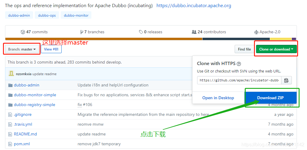Open the dubbo-monitor-simple folder
The height and width of the screenshot is (150, 307).
35,95
